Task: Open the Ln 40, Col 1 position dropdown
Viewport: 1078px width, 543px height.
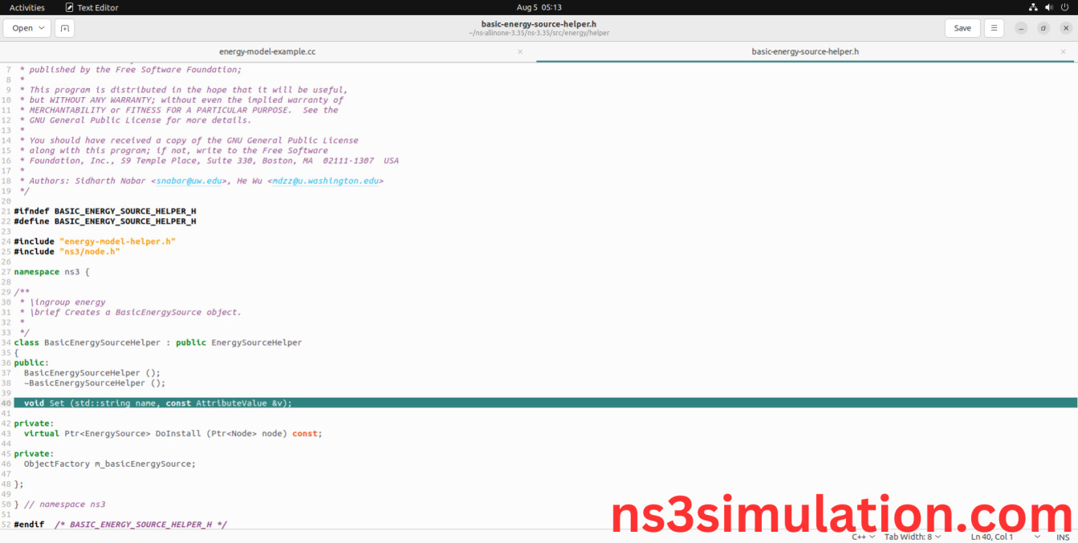Action: (x=1005, y=537)
